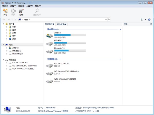Select WDC WD5002ABYS-02B1B0 disk icon in main pane

click(x=50, y=81)
